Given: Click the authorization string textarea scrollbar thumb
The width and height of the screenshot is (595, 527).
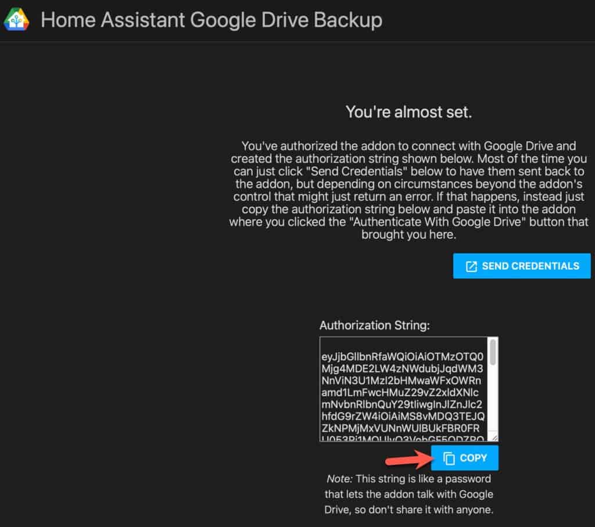Looking at the screenshot, I should [493, 352].
